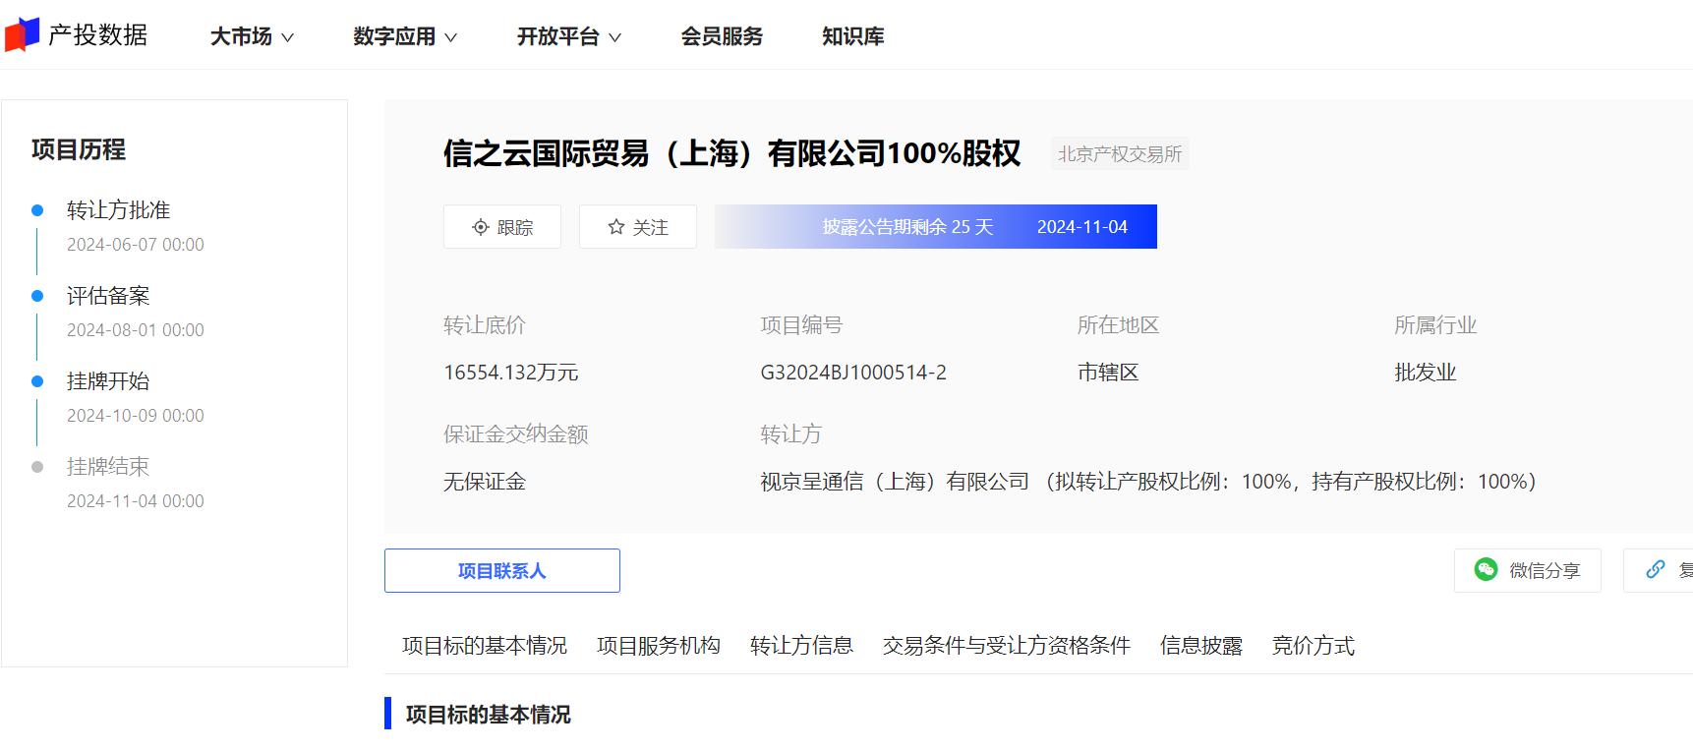This screenshot has height=750, width=1693.
Task: Click the star icon beside 关注
Action: (616, 227)
